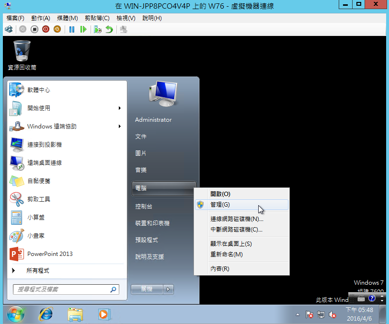Launch 自黏便箋 sticky notes
This screenshot has width=389, height=324.
coord(67,181)
